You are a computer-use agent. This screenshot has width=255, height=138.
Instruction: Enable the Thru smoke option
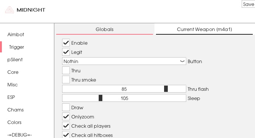66,80
